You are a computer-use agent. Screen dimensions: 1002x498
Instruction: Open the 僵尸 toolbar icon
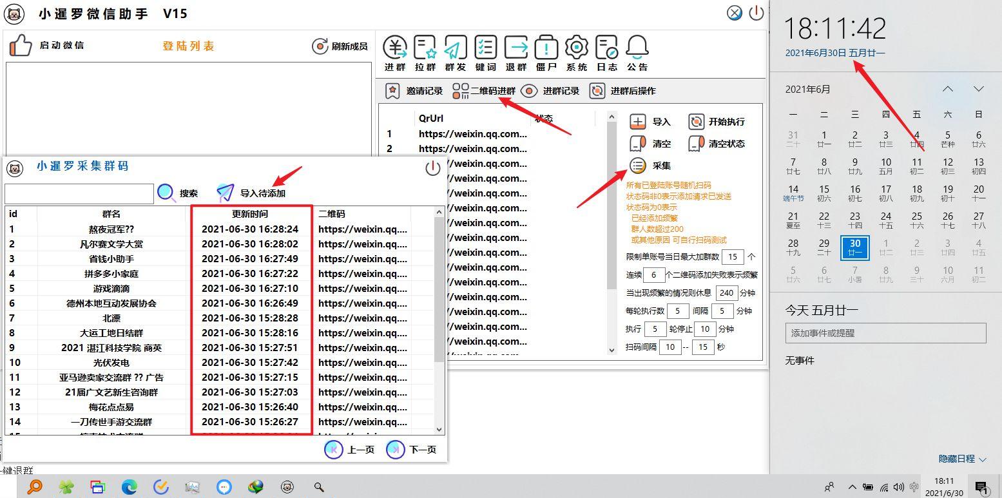click(546, 53)
